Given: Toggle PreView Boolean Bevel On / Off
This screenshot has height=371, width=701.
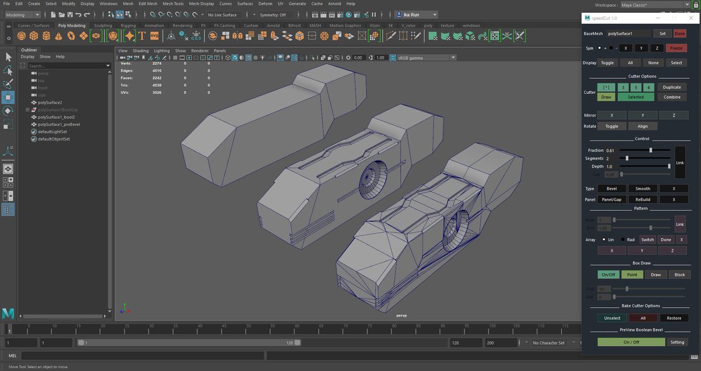Looking at the screenshot, I should pyautogui.click(x=631, y=342).
